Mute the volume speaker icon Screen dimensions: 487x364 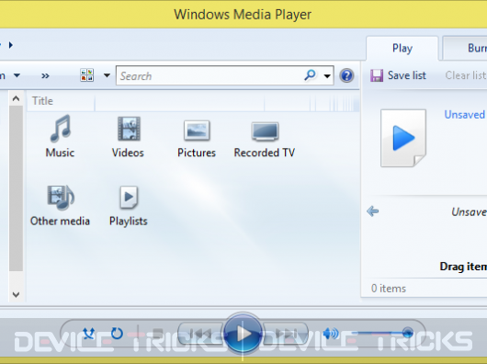click(x=331, y=334)
